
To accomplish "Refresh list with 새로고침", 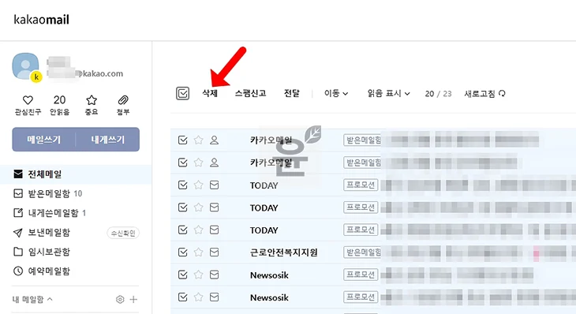I will pyautogui.click(x=485, y=94).
